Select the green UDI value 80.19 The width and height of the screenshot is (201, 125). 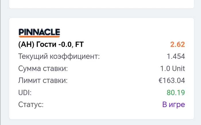pyautogui.click(x=176, y=92)
